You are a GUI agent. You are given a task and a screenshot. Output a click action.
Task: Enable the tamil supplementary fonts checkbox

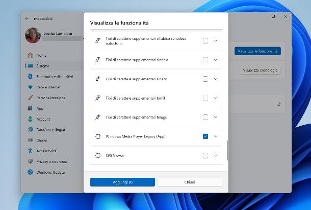click(205, 98)
